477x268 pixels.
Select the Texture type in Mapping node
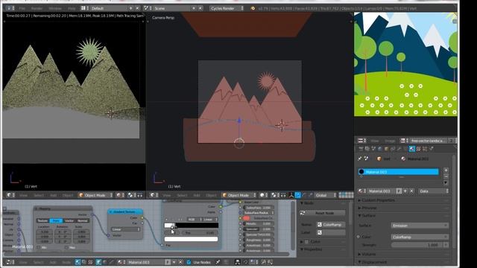click(x=43, y=220)
